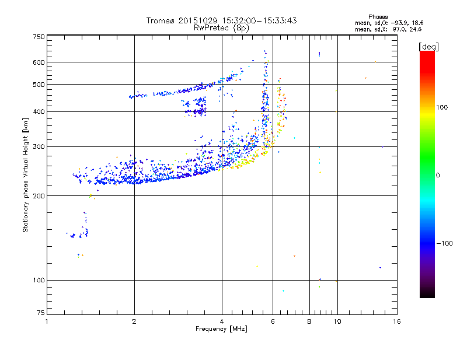Click the '[deg]' colorbar unit label
Image resolution: width=467 pixels, height=350 pixels.
click(x=428, y=47)
